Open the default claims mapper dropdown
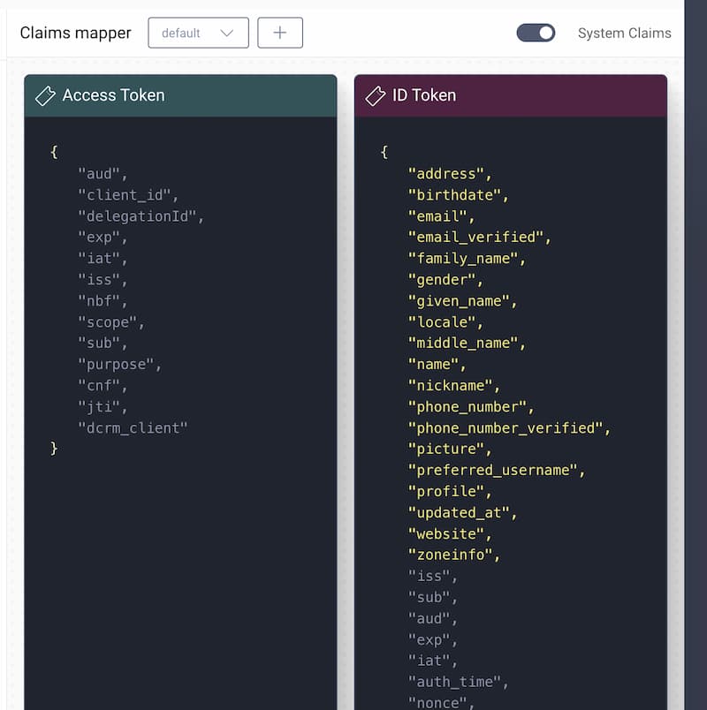This screenshot has width=707, height=710. pos(197,33)
